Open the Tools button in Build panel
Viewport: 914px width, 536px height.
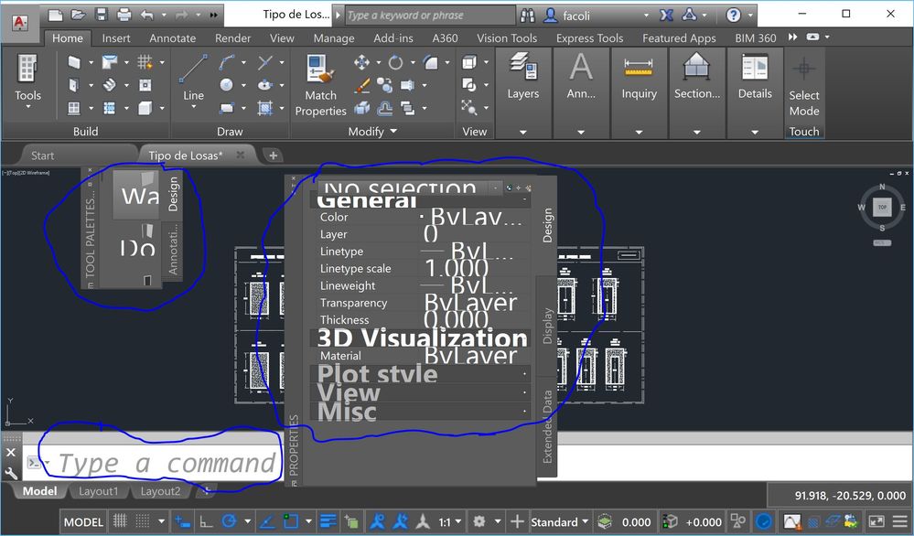(x=27, y=81)
